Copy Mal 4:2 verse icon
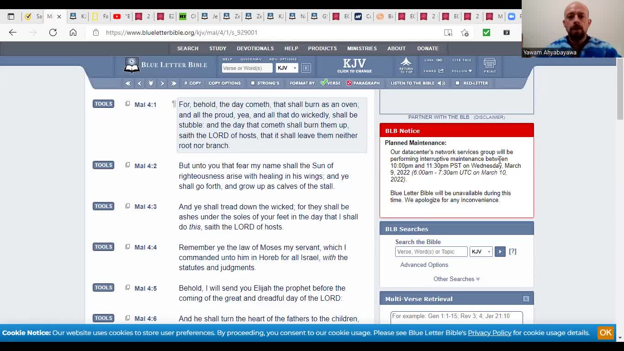 point(127,165)
